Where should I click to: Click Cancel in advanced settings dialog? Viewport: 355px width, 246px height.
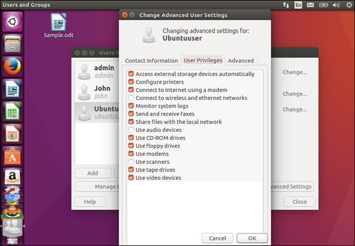point(217,238)
